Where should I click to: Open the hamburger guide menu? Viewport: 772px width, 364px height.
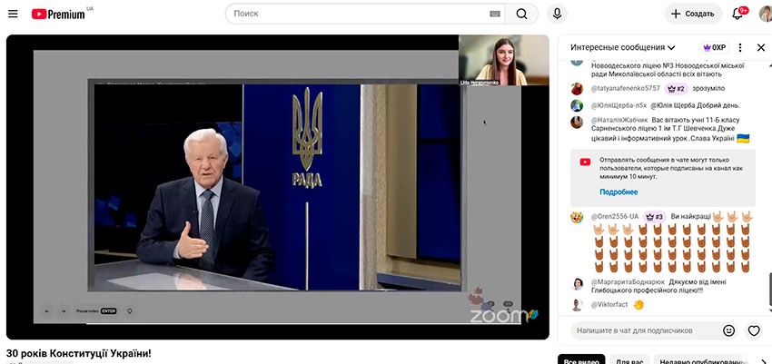pyautogui.click(x=13, y=14)
